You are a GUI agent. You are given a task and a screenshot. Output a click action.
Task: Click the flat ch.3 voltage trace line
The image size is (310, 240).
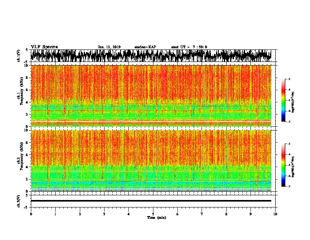coord(151,201)
